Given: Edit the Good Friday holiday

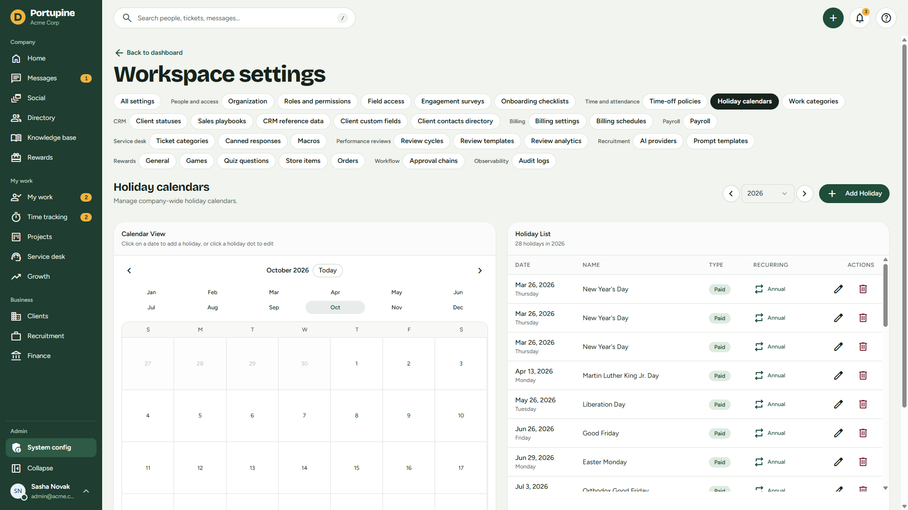Looking at the screenshot, I should tap(838, 433).
